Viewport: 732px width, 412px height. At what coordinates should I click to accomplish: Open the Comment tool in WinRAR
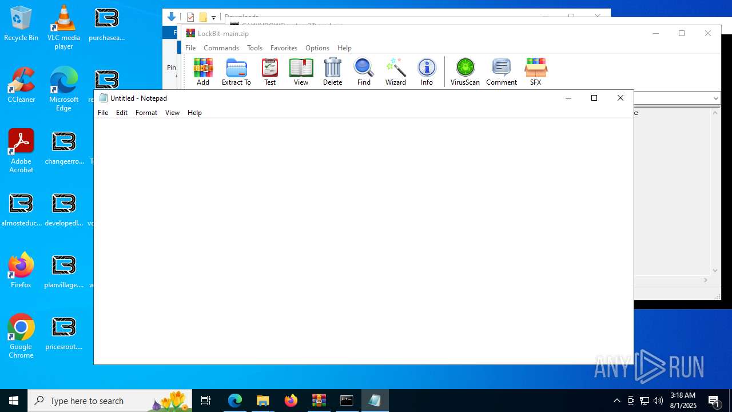coord(502,72)
